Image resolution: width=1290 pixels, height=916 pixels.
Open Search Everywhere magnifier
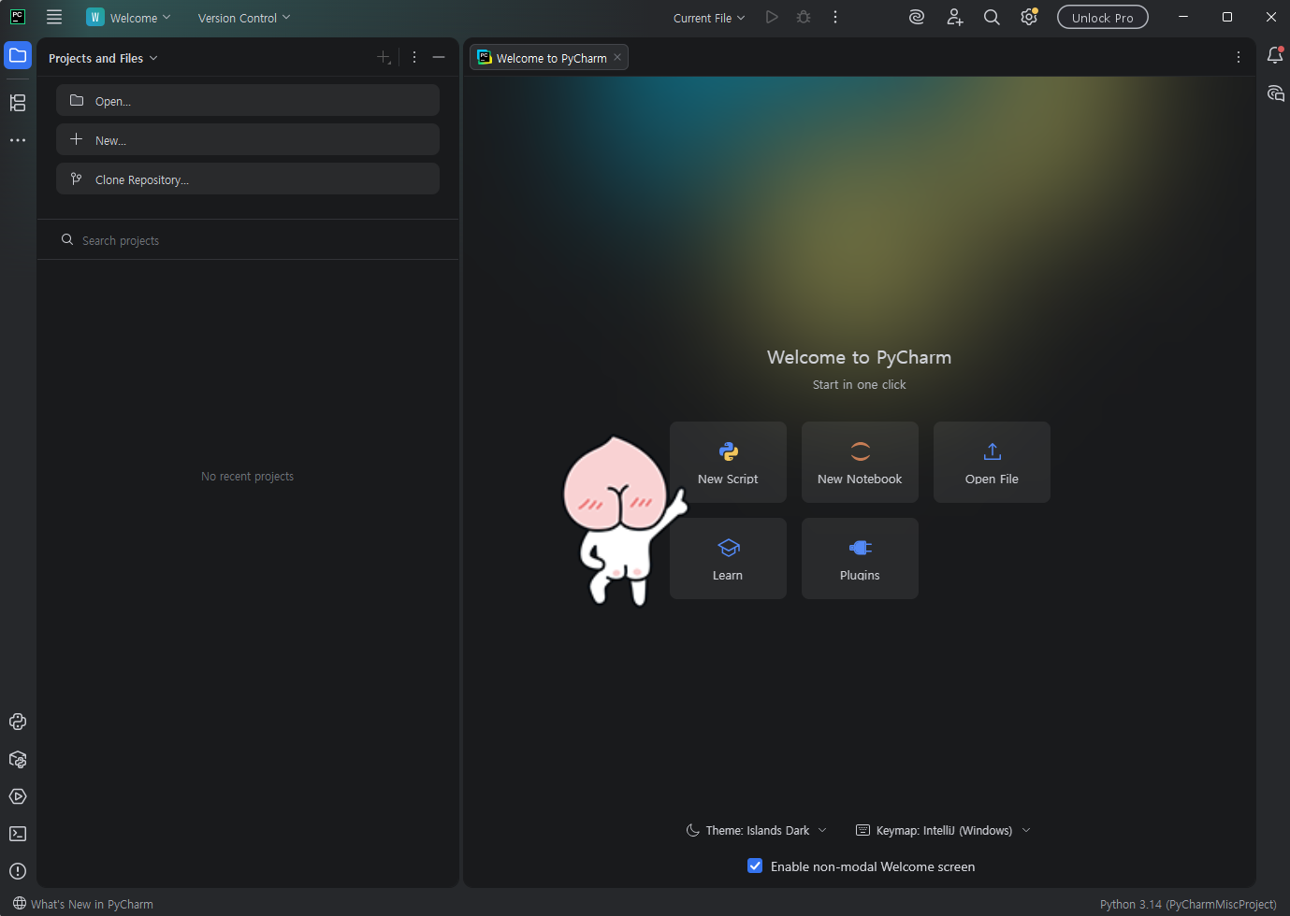(x=992, y=17)
